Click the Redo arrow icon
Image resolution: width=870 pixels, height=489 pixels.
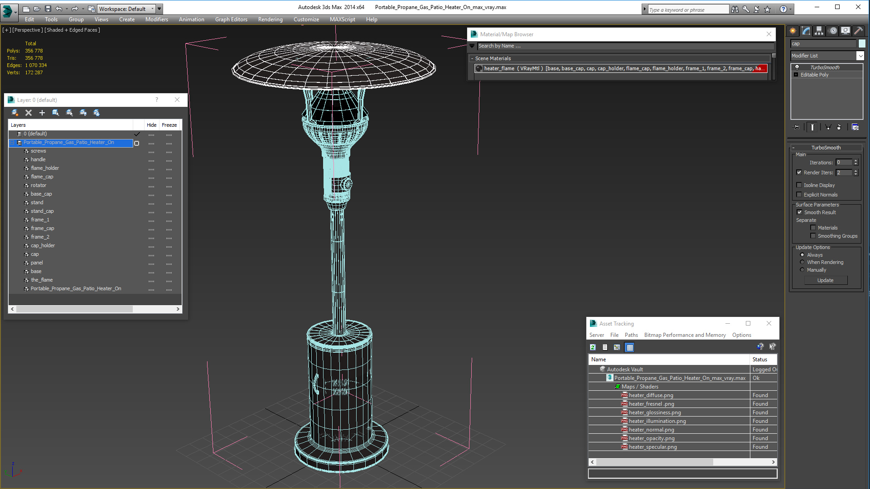[75, 9]
